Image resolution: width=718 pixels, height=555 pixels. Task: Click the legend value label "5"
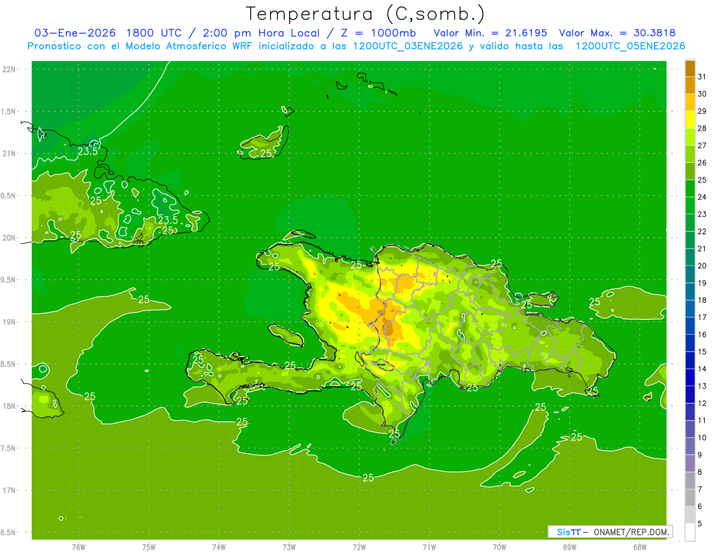(x=700, y=524)
